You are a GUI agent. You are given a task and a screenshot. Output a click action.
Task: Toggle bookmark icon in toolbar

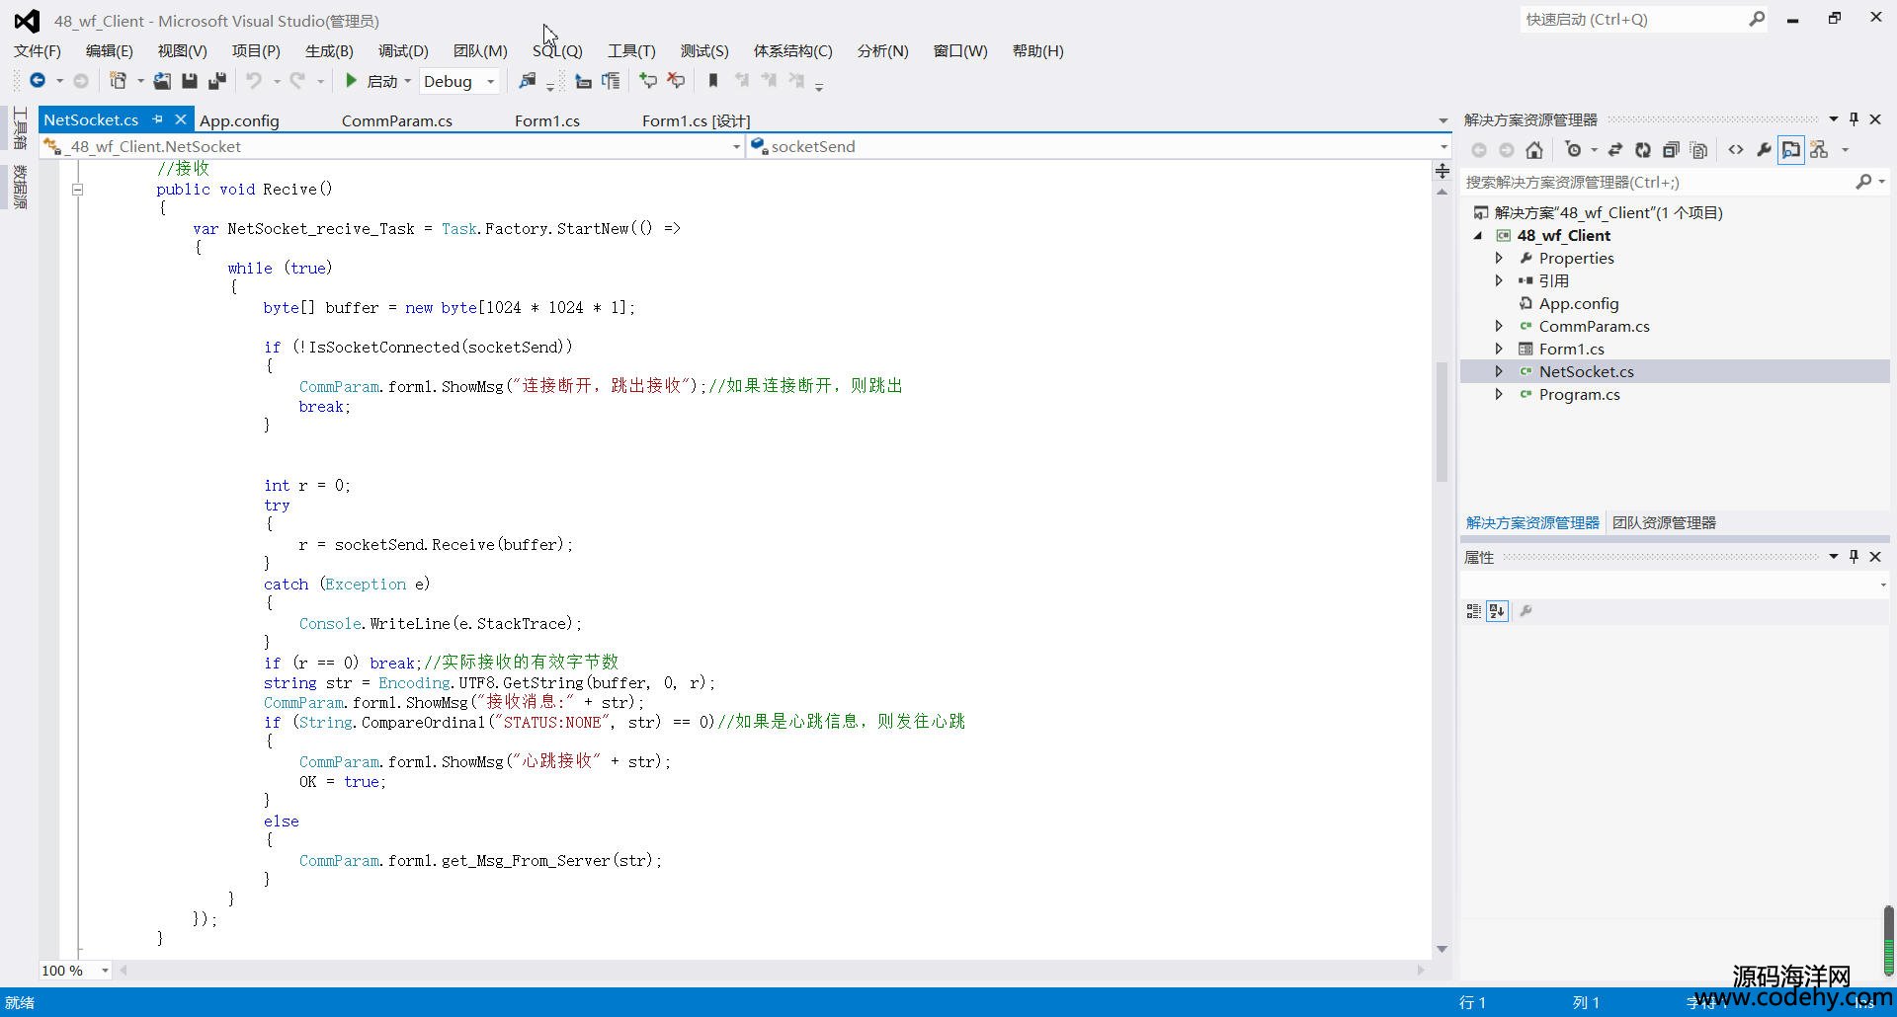(x=713, y=81)
